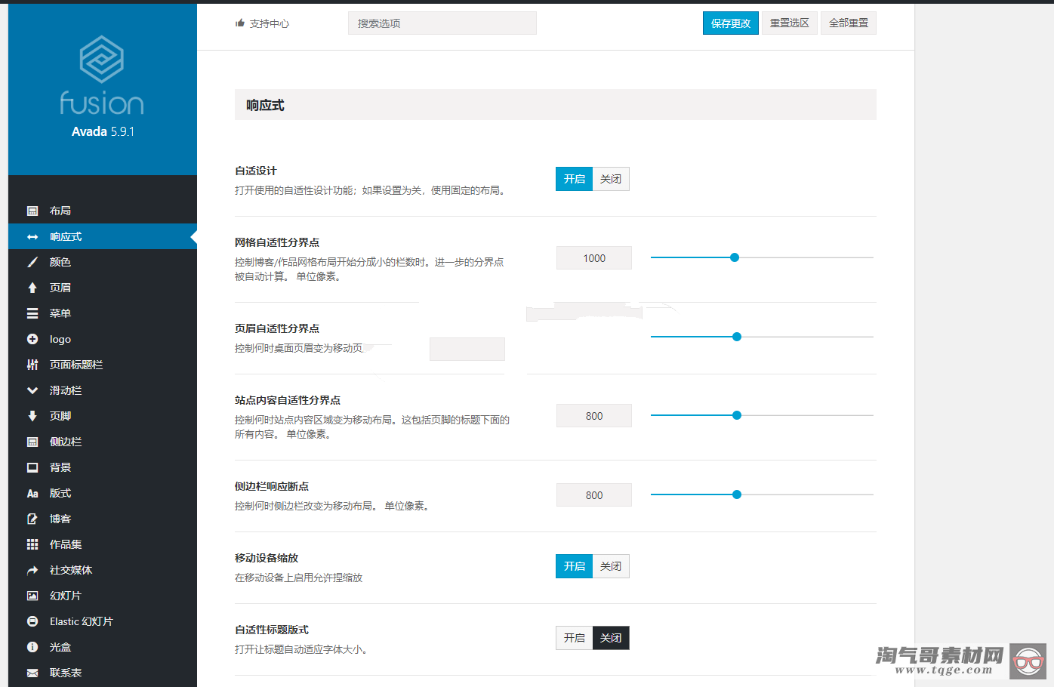Click the 侧边栏 panel icon

[32, 442]
